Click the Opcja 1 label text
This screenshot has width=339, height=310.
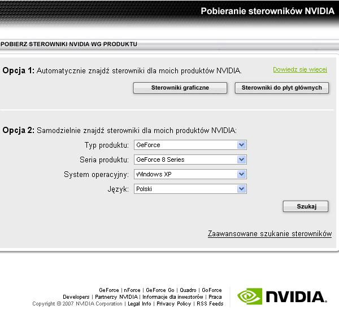pos(19,71)
